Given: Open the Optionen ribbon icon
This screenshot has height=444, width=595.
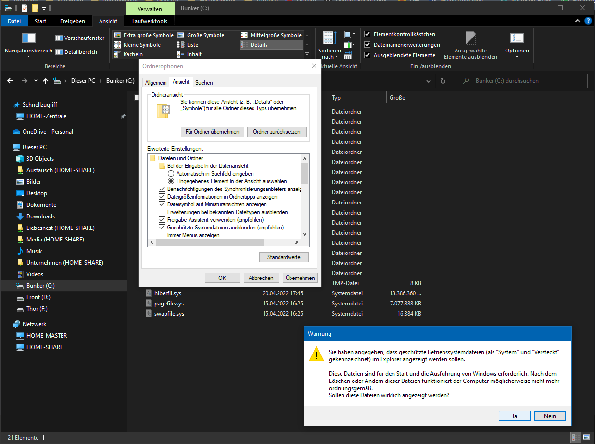Looking at the screenshot, I should click(x=517, y=38).
